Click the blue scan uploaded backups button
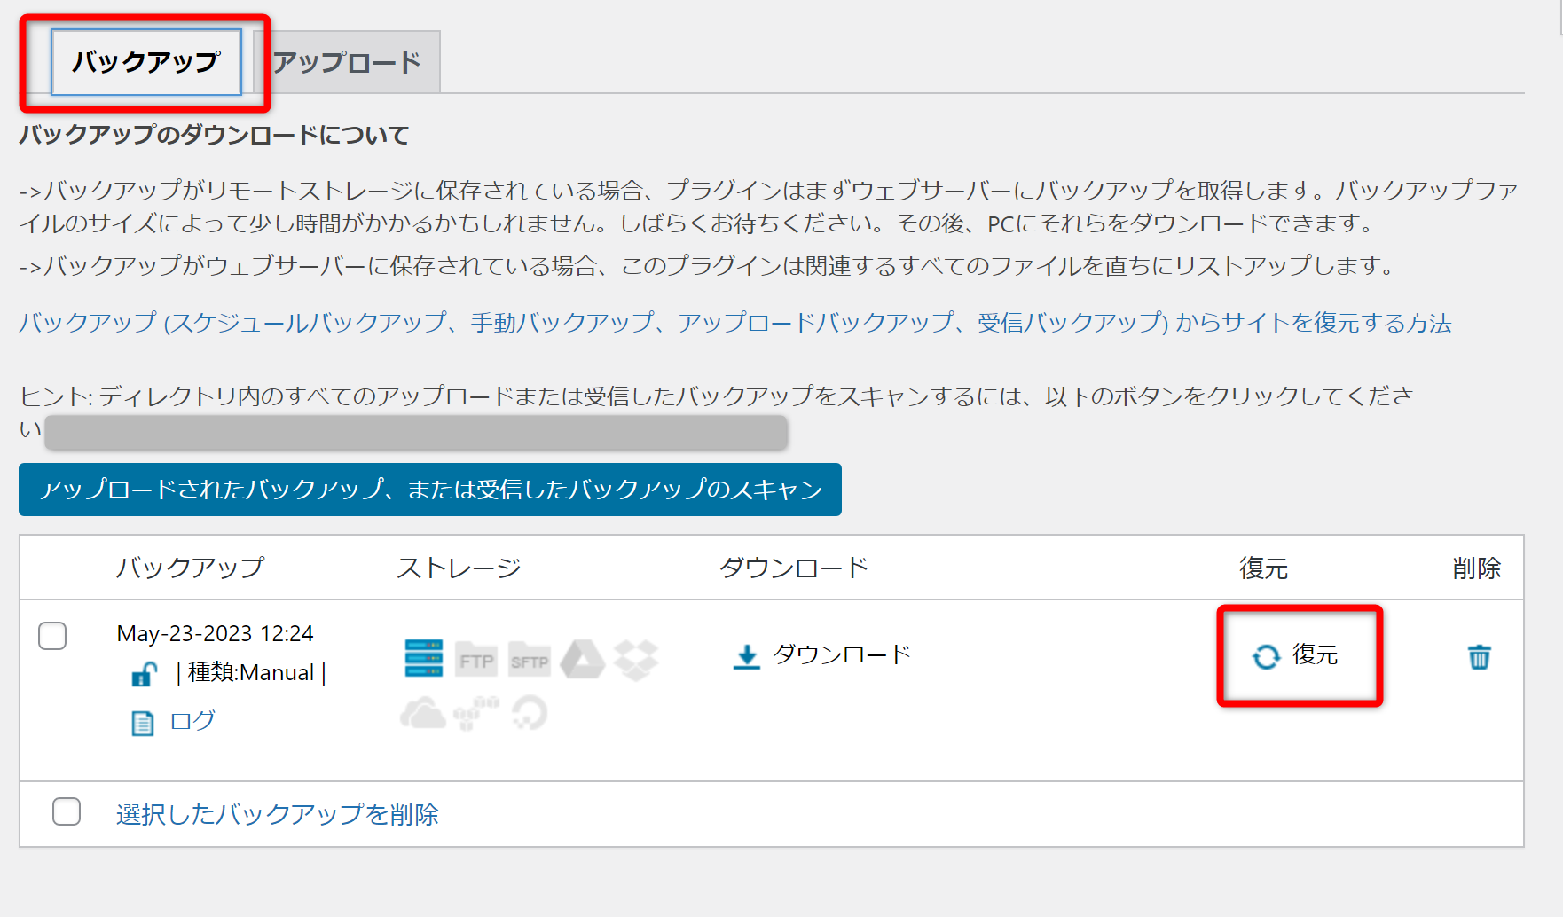The image size is (1563, 917). [x=430, y=490]
